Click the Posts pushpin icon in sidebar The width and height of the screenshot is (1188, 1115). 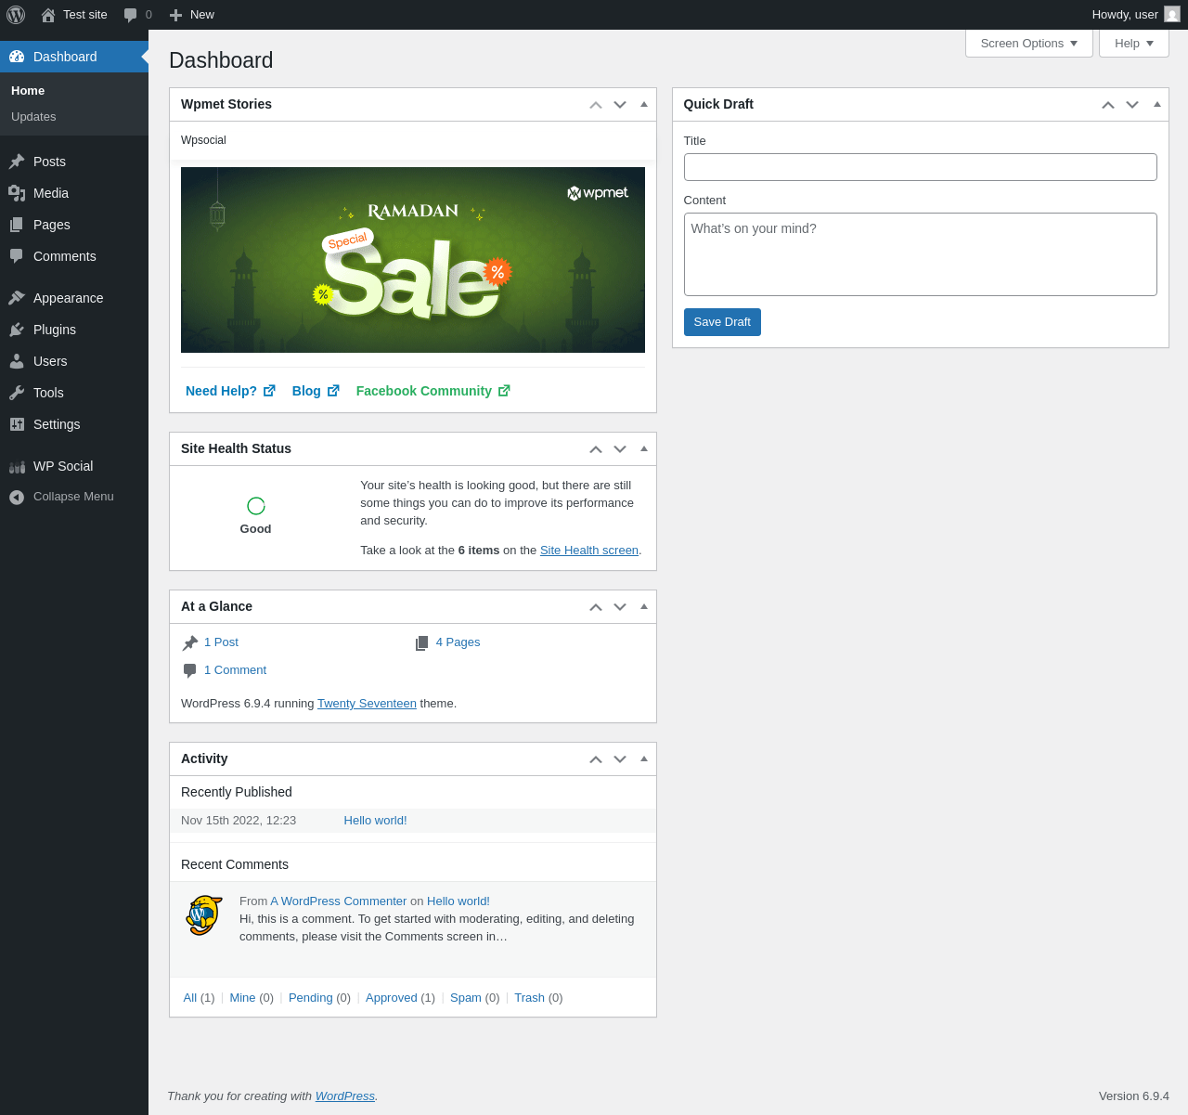(17, 162)
